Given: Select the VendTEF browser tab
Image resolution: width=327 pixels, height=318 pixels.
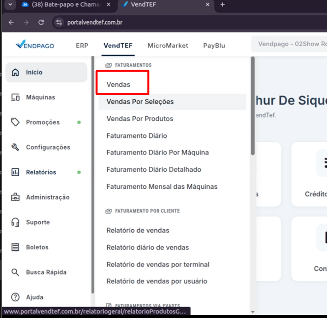Looking at the screenshot, I should coord(166,4).
